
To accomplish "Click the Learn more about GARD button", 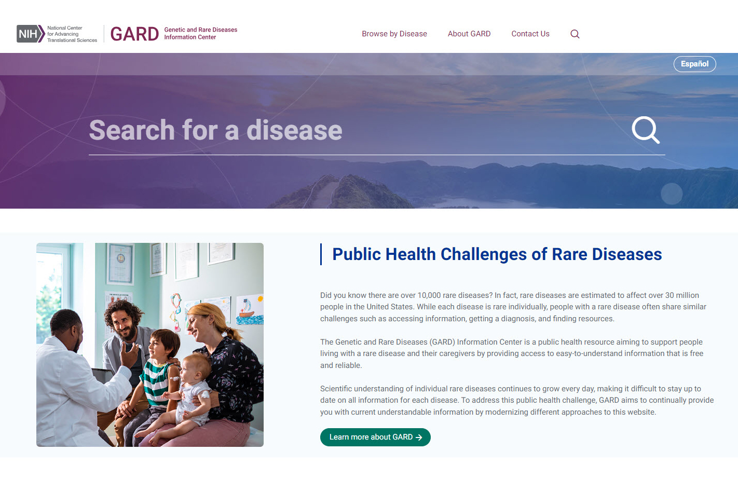I will point(375,437).
